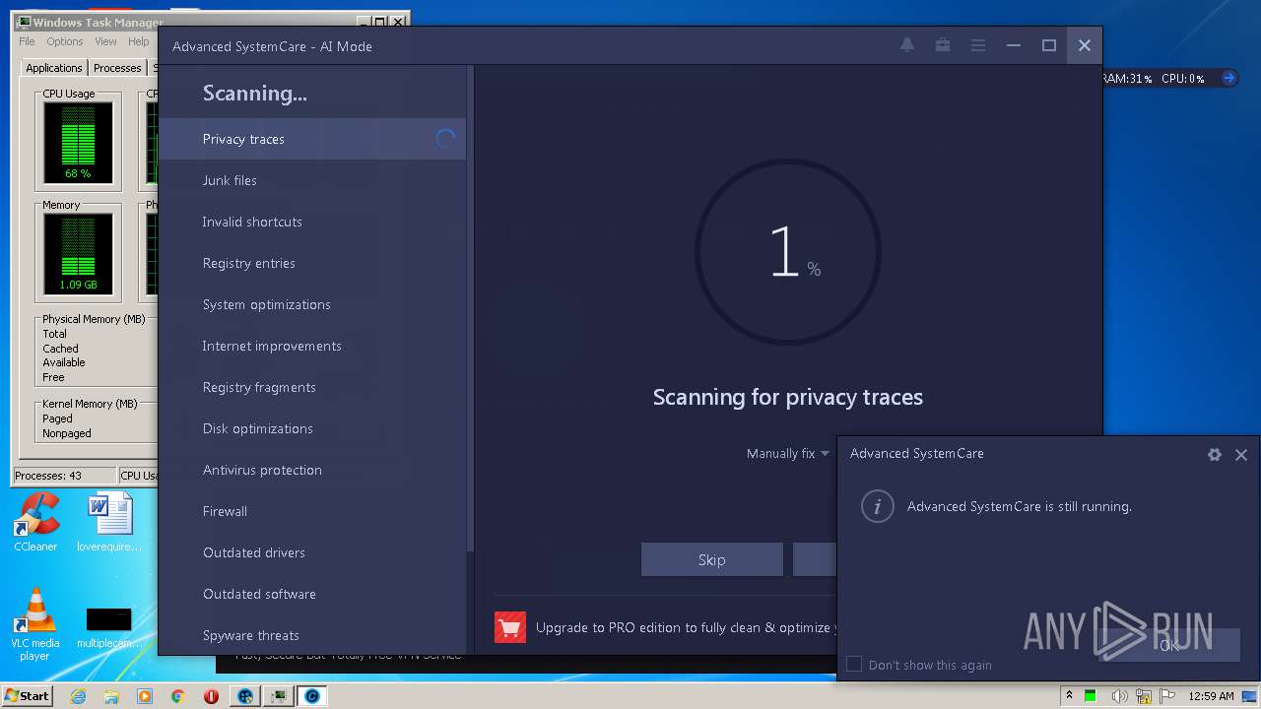Click the scan list vertical scrollbar
The width and height of the screenshot is (1261, 709).
point(469,307)
